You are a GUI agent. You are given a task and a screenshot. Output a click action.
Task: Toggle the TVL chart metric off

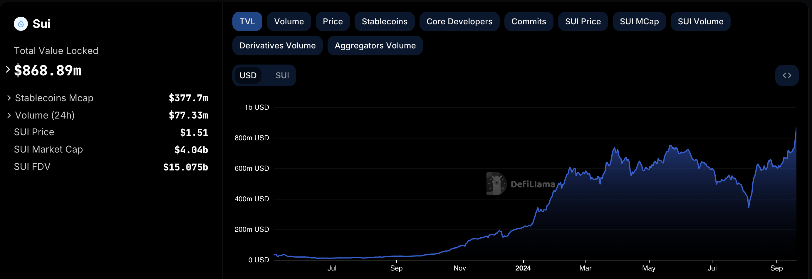point(247,21)
